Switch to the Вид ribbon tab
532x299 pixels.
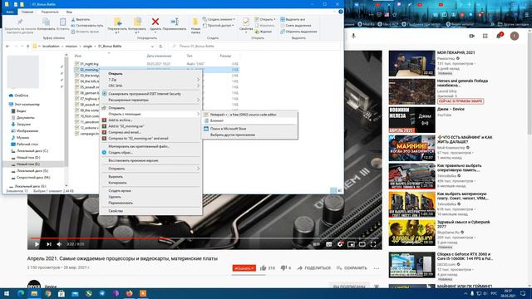[x=69, y=12]
